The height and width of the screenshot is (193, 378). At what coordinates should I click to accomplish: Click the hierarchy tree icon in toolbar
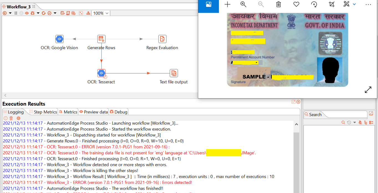pyautogui.click(x=88, y=13)
